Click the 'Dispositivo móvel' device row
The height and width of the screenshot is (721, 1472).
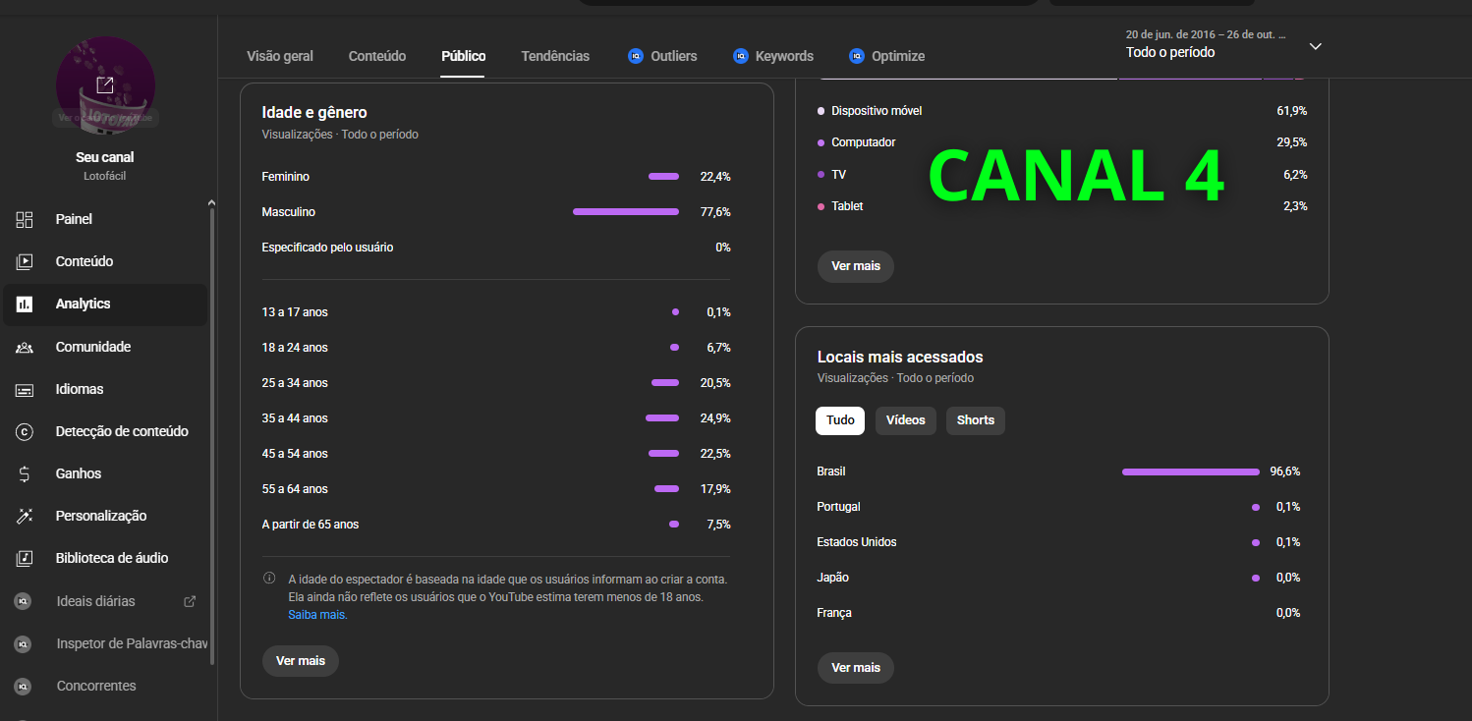1062,111
